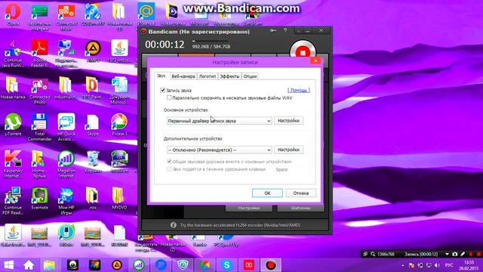
Task: Select the Adobe Reader XI desktop icon
Action: pyautogui.click(x=39, y=54)
